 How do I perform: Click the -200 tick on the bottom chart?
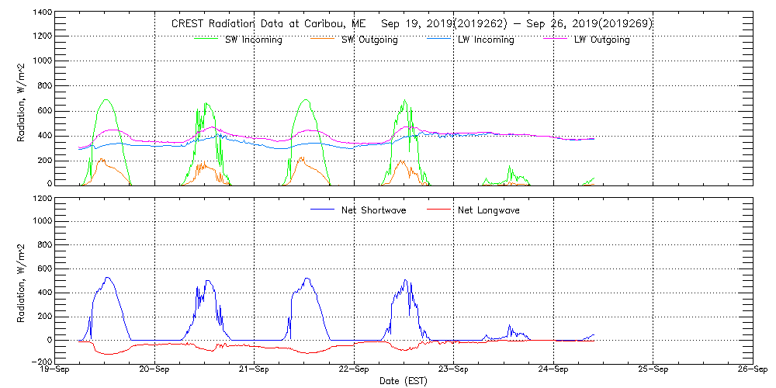[x=43, y=362]
